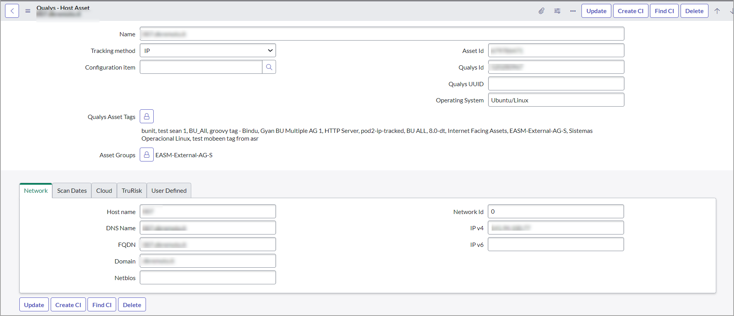Click the top Create CI button
Viewport: 734px width, 316px height.
point(631,11)
